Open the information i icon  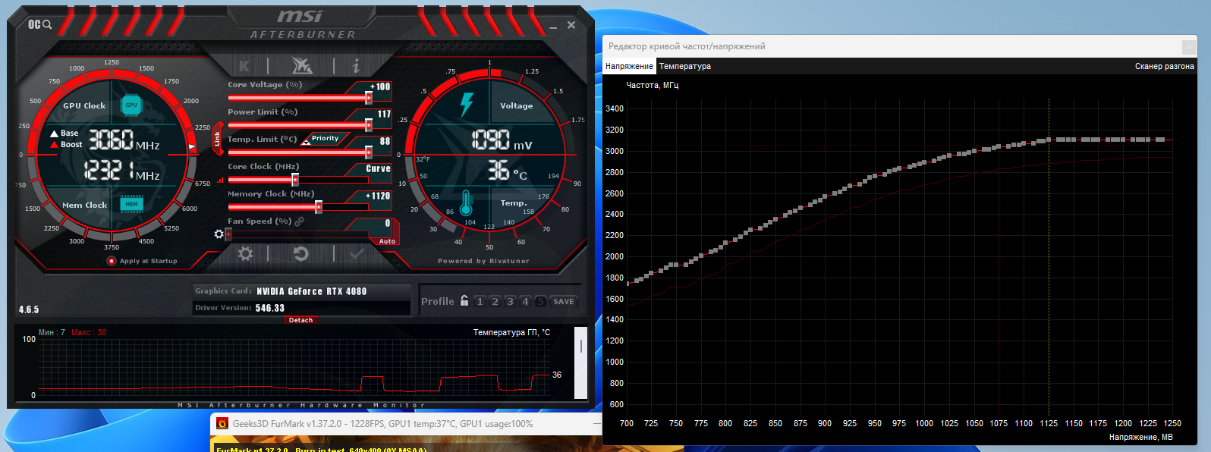pos(355,66)
